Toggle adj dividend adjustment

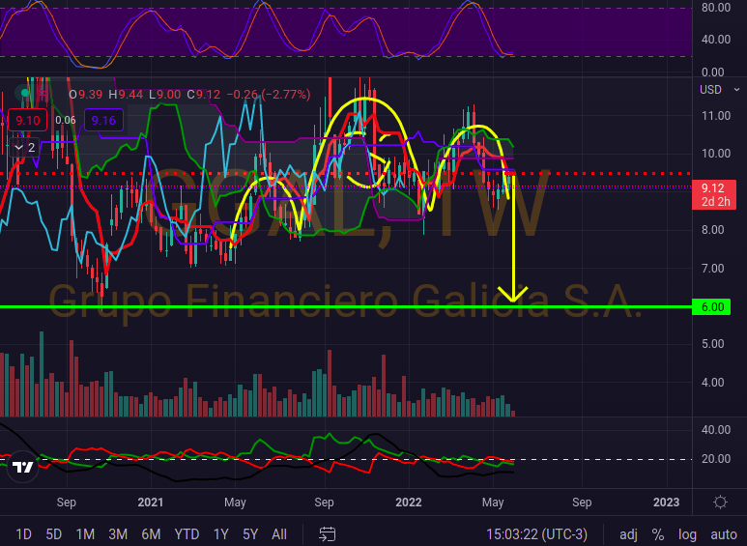628,533
